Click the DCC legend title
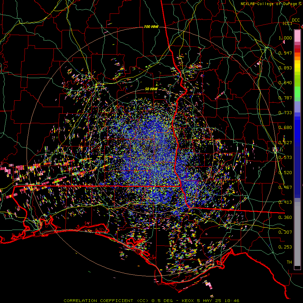Screen dimensions: 303x303 (x=296, y=20)
